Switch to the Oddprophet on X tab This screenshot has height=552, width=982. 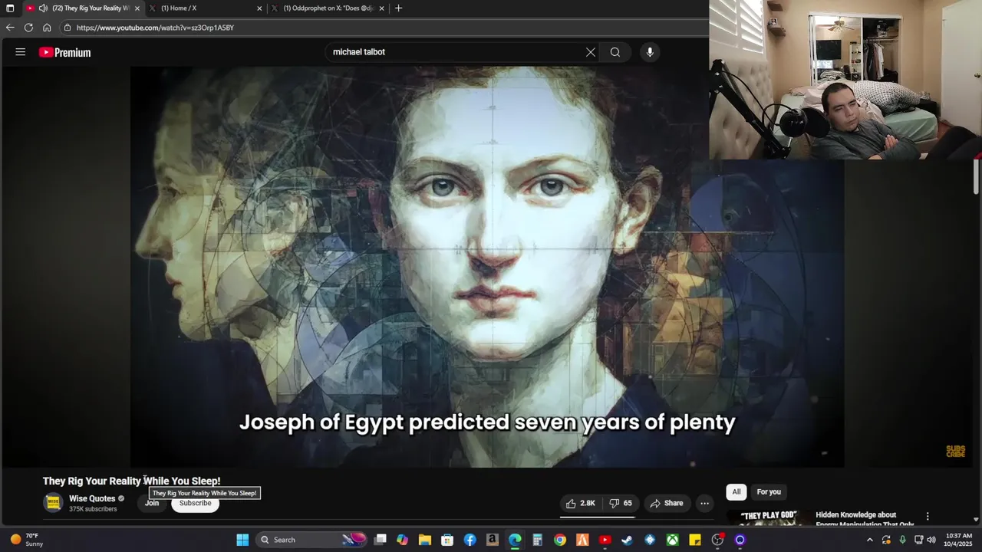[x=328, y=8]
